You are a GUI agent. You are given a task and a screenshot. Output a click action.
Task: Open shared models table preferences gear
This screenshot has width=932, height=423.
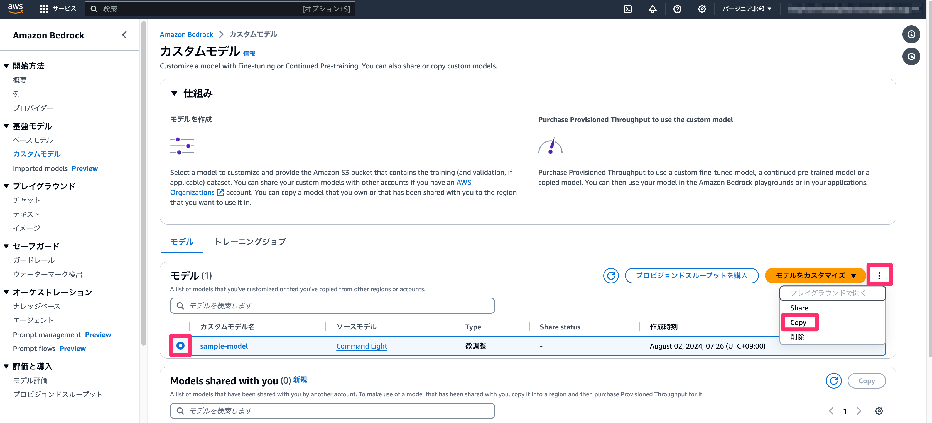click(879, 411)
